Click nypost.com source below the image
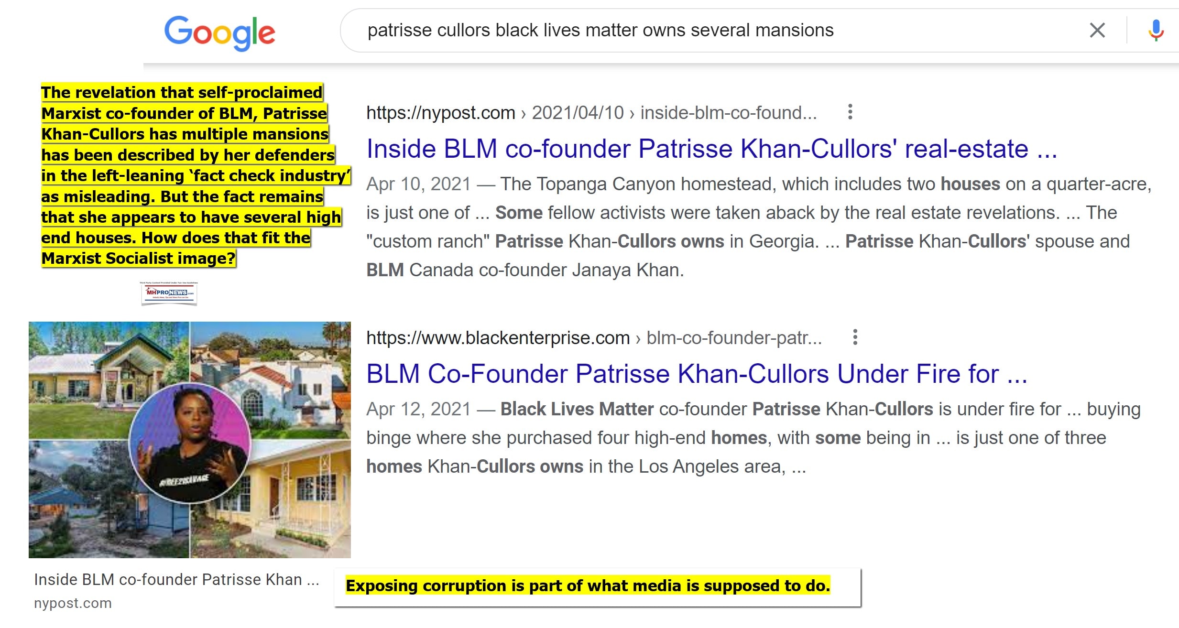 tap(73, 603)
